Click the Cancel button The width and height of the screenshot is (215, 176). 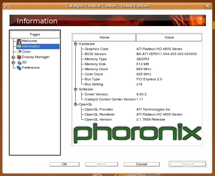click(142, 164)
